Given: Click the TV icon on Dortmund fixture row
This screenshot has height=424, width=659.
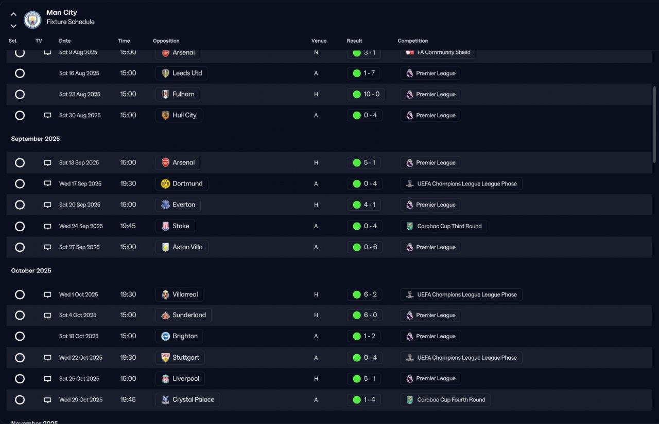Looking at the screenshot, I should pos(47,183).
